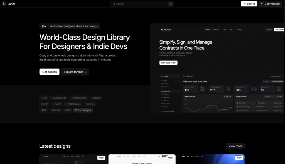The width and height of the screenshot is (285, 164).
Task: Click the Lunor moon logo icon in header
Action: [4, 4]
